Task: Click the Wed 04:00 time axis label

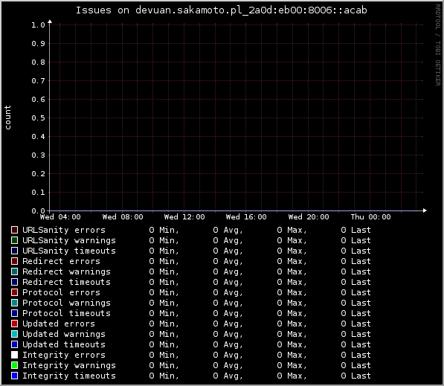Action: [60, 217]
